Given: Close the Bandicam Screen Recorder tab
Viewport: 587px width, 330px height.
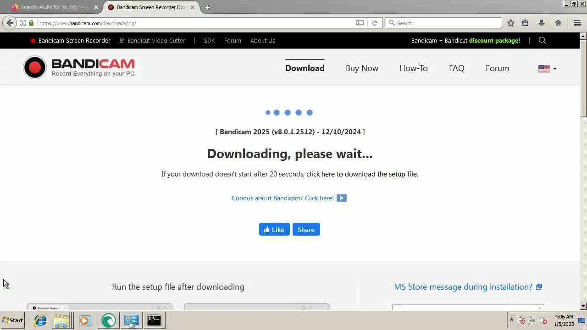Looking at the screenshot, I should click(193, 7).
